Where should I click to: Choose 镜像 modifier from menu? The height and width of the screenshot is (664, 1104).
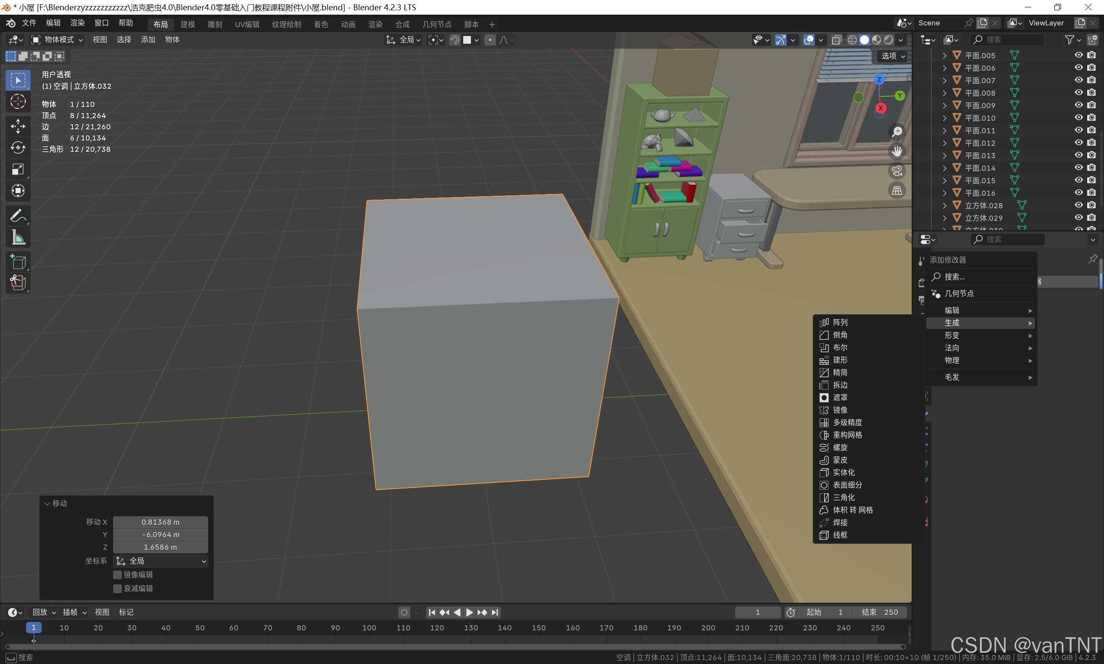tap(840, 410)
